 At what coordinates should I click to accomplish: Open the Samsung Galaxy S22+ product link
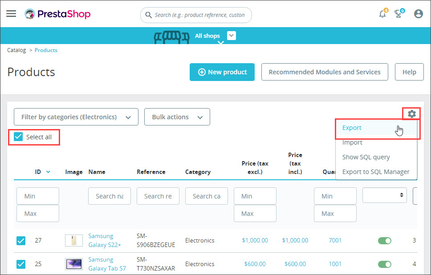(x=105, y=240)
